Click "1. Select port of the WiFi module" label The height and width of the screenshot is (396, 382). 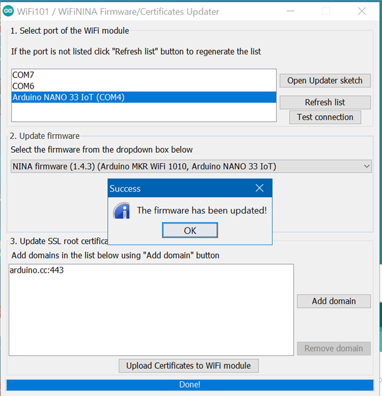70,31
